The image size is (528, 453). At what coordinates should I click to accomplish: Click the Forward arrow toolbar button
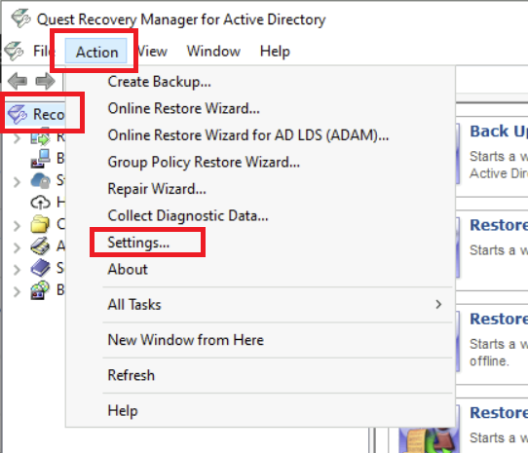(45, 81)
